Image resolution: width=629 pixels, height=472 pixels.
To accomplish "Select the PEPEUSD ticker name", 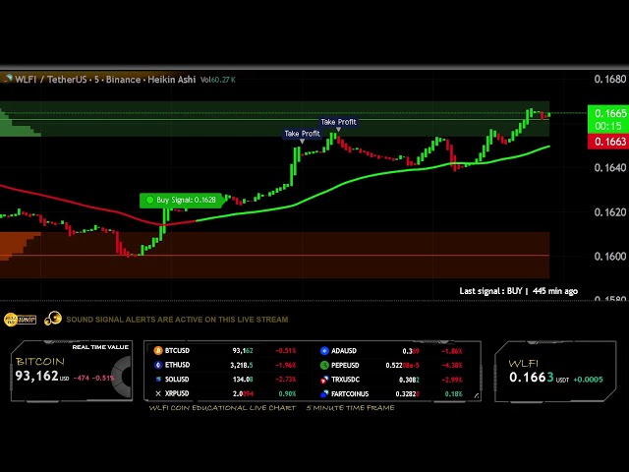I will point(345,365).
